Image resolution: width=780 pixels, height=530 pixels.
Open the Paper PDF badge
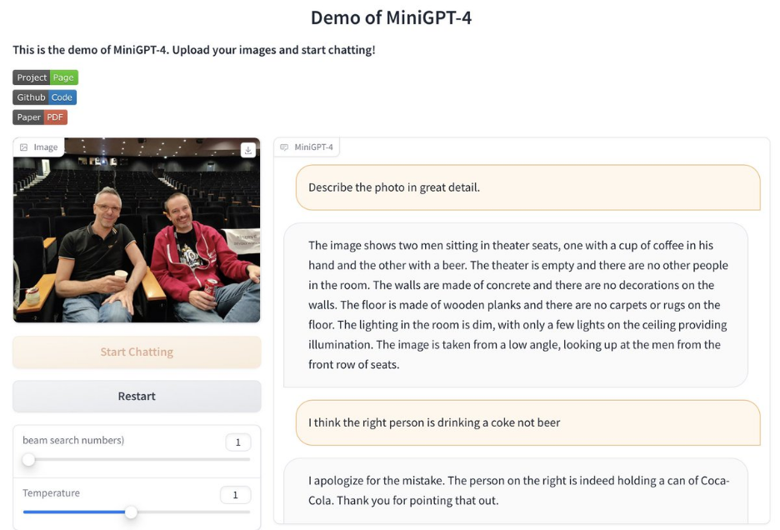click(x=39, y=117)
